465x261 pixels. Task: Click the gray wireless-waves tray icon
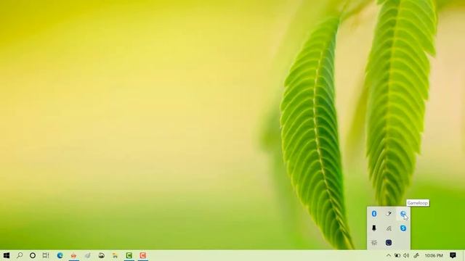pos(389,228)
